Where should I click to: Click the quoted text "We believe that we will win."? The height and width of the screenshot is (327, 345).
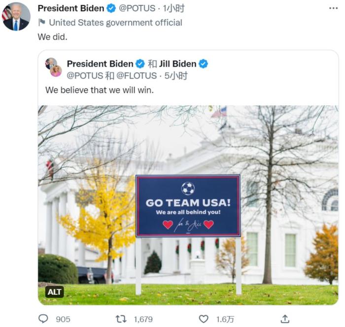click(x=100, y=90)
